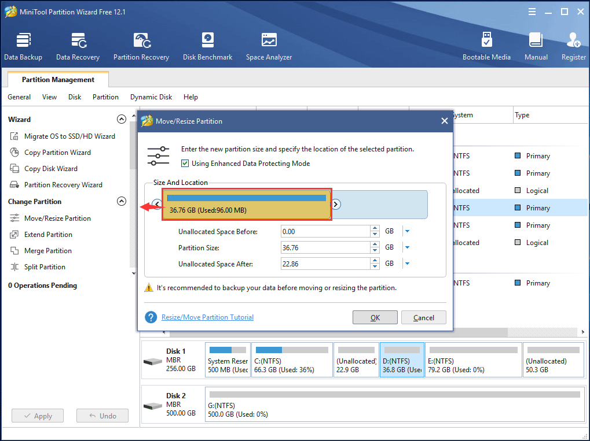
Task: Toggle Using Enhanced Data Protecting Mode checkbox
Action: [x=185, y=164]
